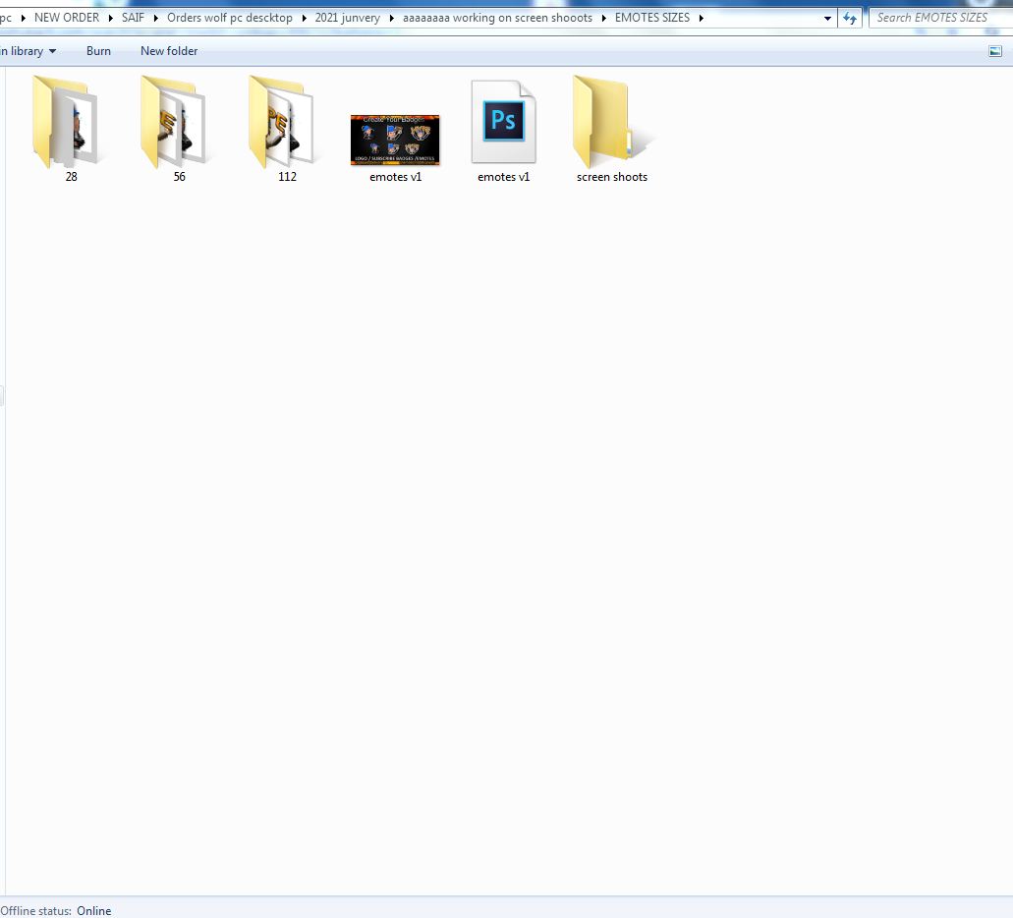Expand arrow after pc breadcrumb
The image size is (1013, 918).
pyautogui.click(x=24, y=18)
